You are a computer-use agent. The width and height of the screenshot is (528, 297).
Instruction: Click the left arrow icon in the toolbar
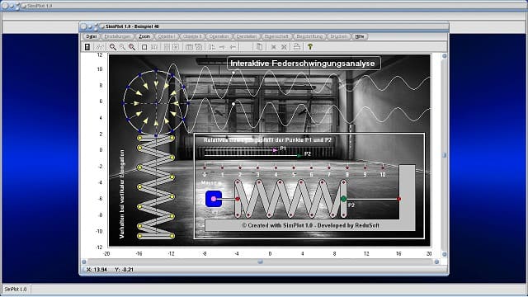tap(233, 47)
